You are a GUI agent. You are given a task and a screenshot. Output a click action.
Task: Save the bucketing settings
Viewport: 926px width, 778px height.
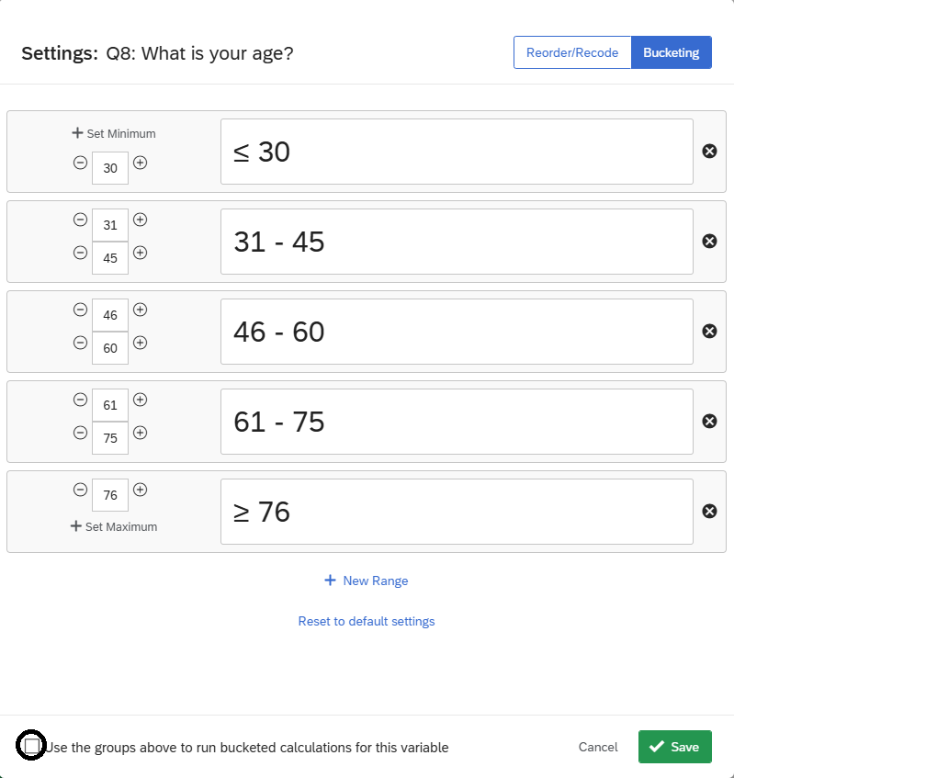[674, 747]
